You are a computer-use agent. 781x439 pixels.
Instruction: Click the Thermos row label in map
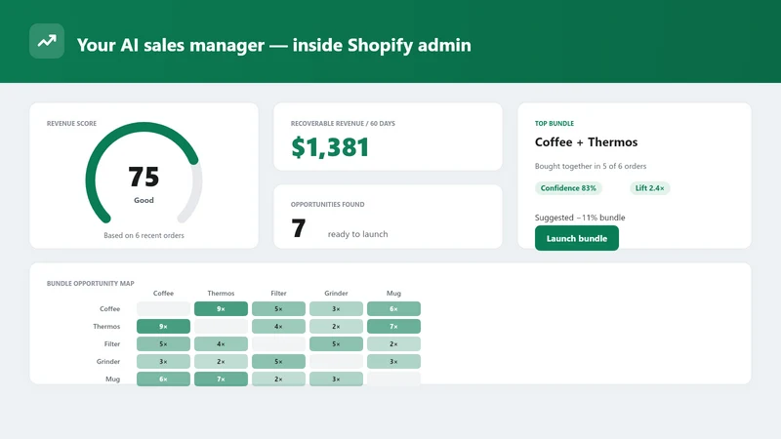tap(106, 327)
